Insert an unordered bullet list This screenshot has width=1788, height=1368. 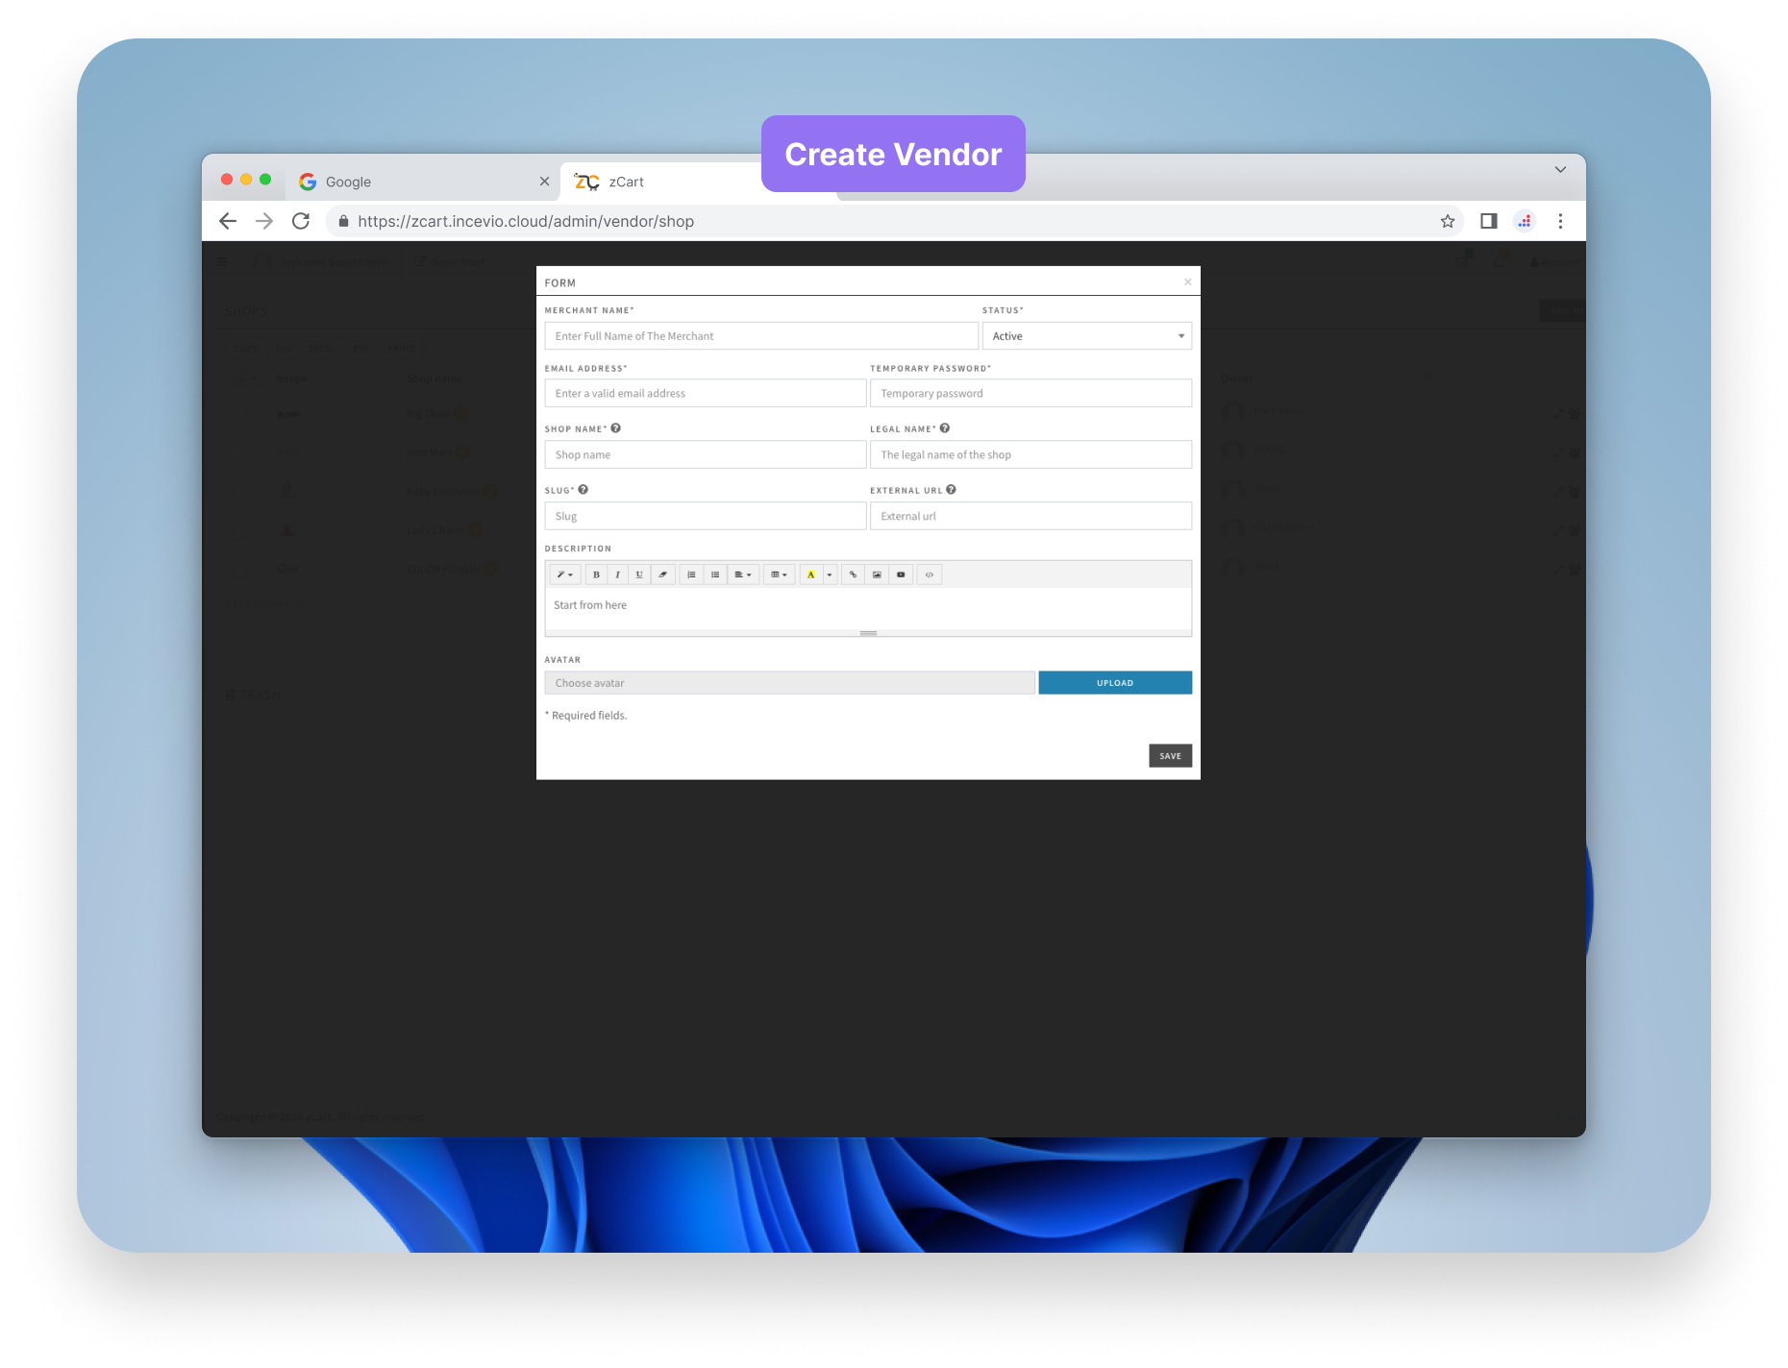coord(715,574)
